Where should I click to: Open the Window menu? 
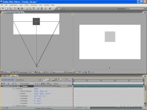click(47, 5)
